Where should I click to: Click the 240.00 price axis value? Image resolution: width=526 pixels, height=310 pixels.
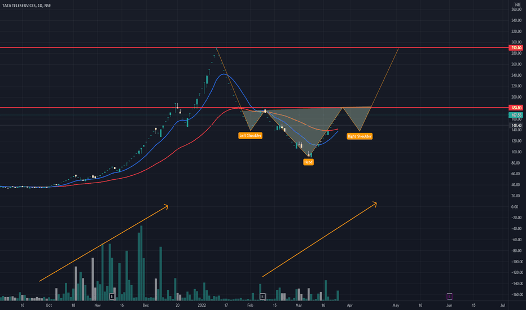(516, 76)
